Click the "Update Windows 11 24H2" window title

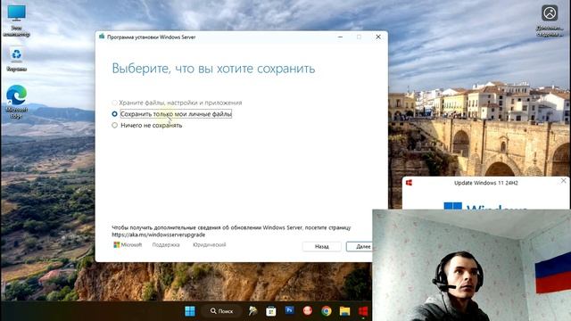point(485,183)
